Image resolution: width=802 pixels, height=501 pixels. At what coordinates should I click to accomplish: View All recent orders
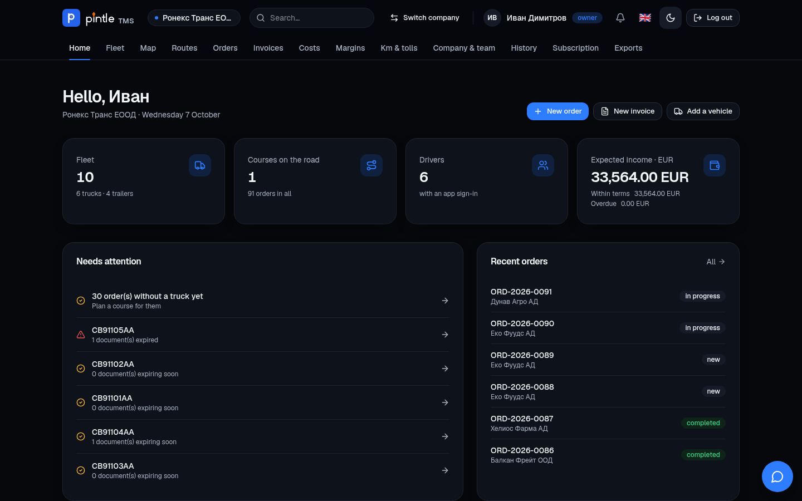[x=716, y=262]
